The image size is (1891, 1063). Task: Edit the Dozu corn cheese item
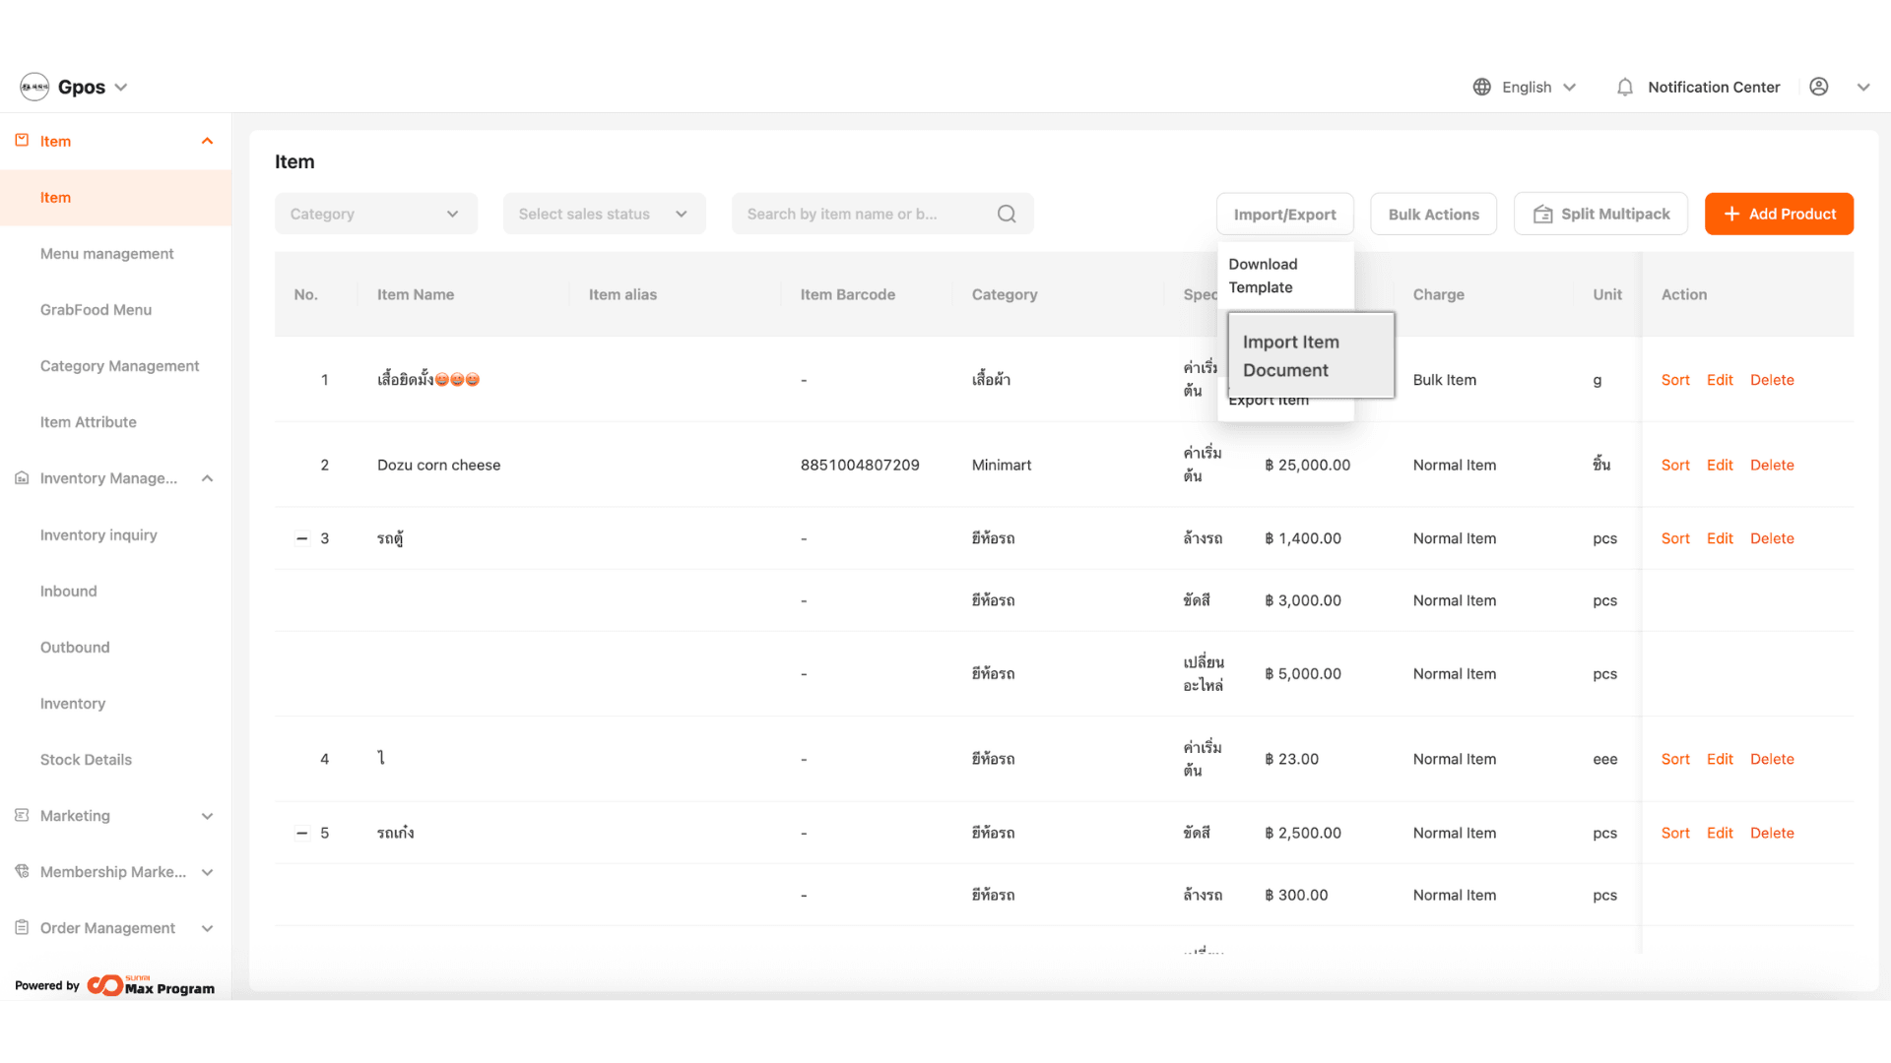click(1720, 465)
